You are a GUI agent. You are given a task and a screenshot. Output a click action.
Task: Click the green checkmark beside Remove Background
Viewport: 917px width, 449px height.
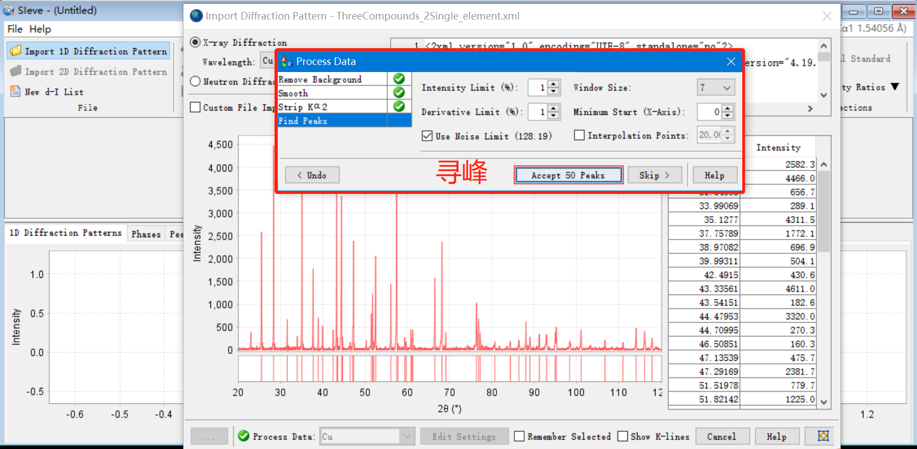(399, 79)
